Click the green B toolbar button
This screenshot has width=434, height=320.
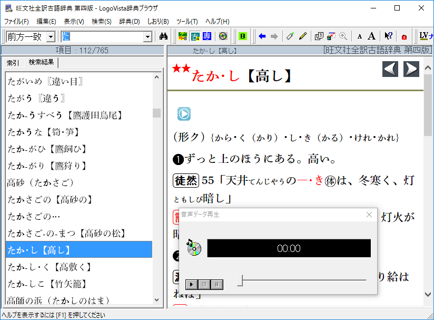[242, 36]
